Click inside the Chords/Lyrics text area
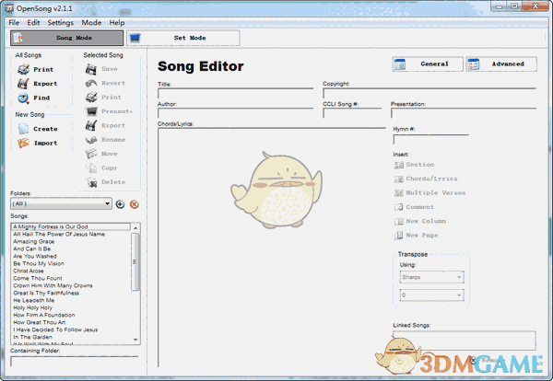553x381 pixels. point(272,248)
